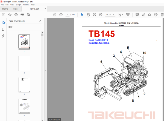Screen dimensions: 164x121
Task: Print the document with printer icon
Action: pos(22,15)
